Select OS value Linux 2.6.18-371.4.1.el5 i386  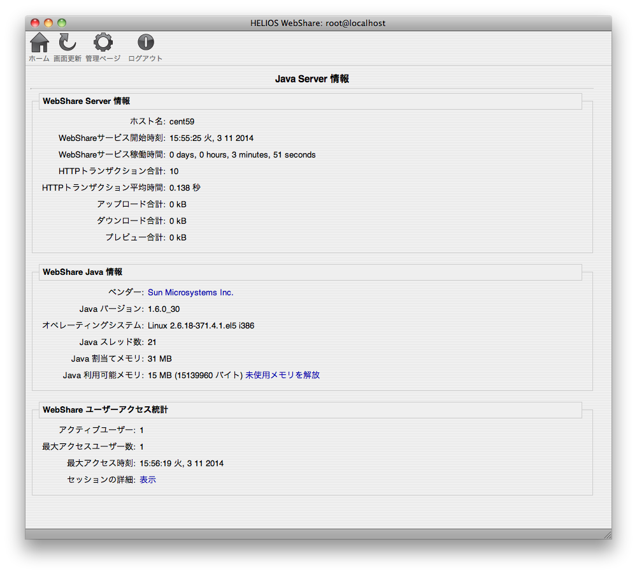pyautogui.click(x=201, y=326)
